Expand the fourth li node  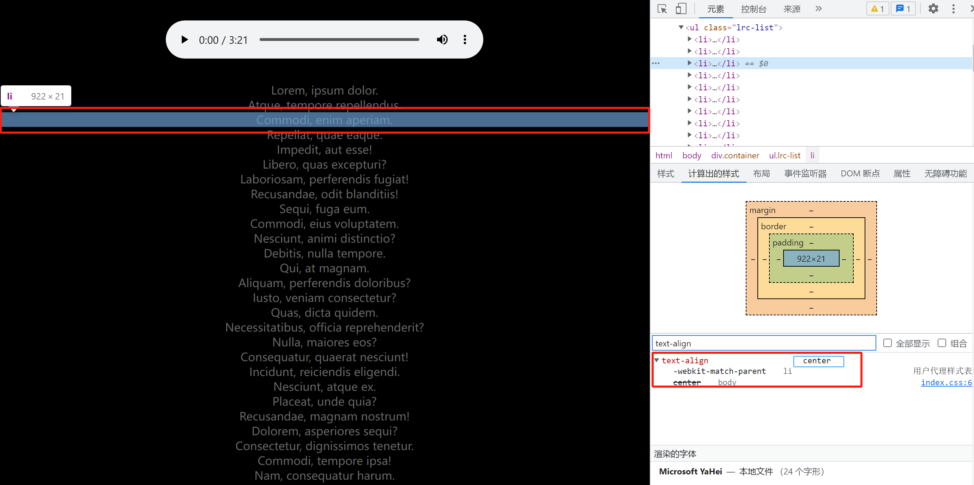[689, 75]
